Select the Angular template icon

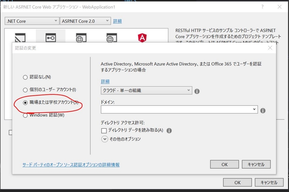pos(142,38)
